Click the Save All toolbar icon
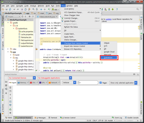The height and width of the screenshot is (123, 144). pyautogui.click(x=7, y=9)
